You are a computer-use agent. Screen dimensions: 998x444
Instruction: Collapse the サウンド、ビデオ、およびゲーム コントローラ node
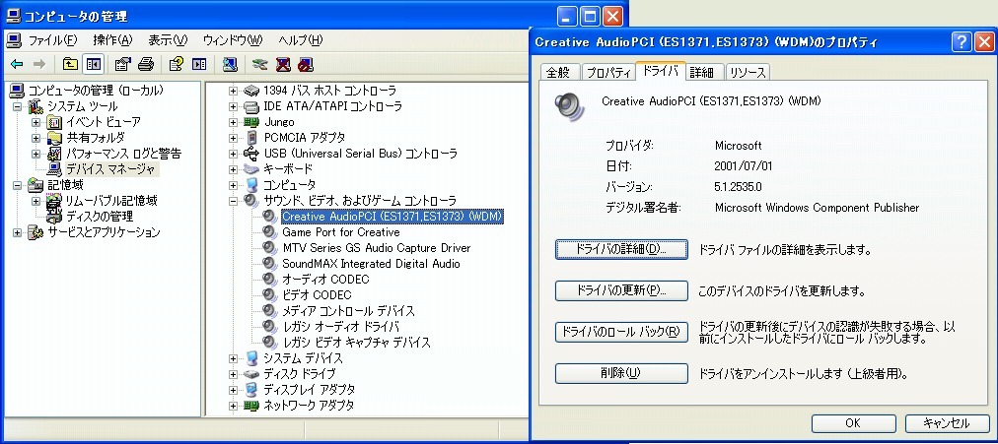(x=233, y=201)
